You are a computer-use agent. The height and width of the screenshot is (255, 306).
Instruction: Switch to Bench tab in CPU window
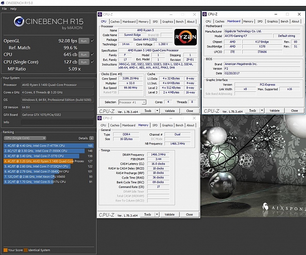click(x=180, y=22)
